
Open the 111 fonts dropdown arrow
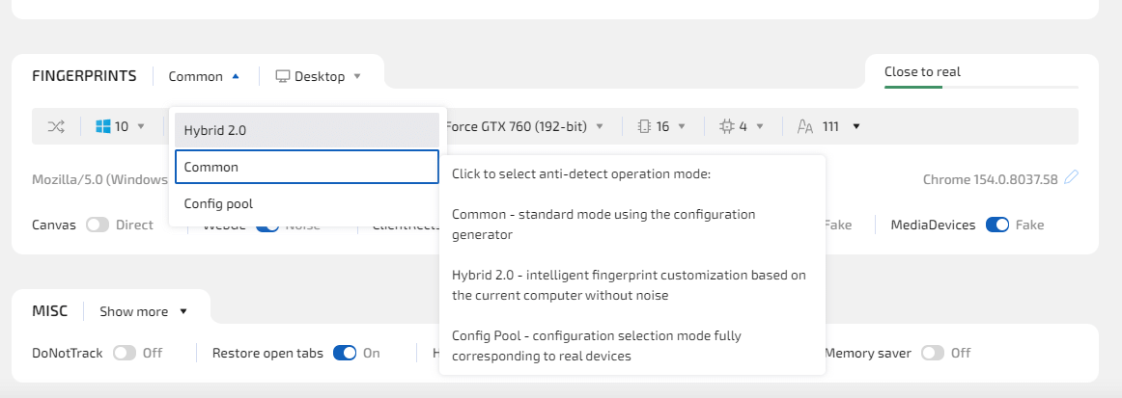coord(856,126)
